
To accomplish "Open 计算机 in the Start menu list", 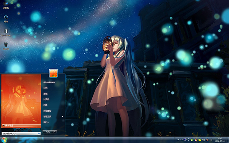I will pyautogui.click(x=46, y=100).
